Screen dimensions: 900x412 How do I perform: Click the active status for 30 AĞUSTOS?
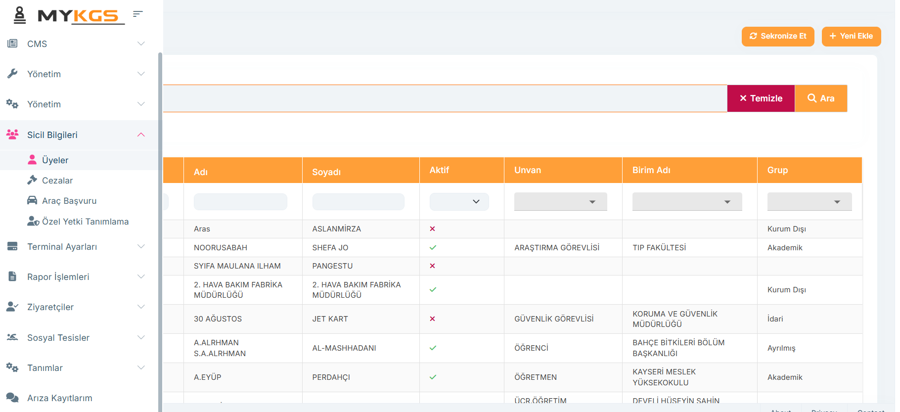tap(432, 319)
